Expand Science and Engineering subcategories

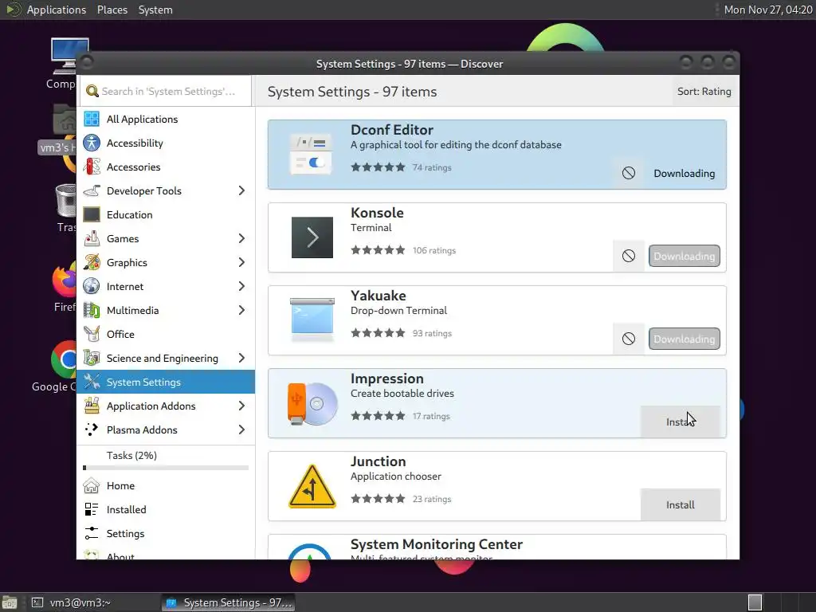[x=241, y=359]
